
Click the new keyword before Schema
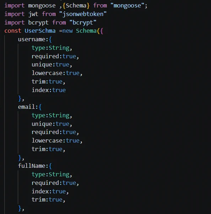pos(67,31)
